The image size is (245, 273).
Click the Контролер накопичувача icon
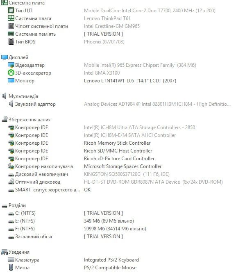(11, 166)
